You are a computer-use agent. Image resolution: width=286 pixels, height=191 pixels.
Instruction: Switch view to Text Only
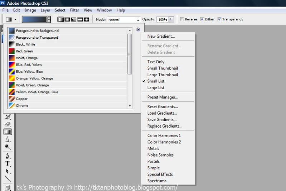pyautogui.click(x=168, y=62)
